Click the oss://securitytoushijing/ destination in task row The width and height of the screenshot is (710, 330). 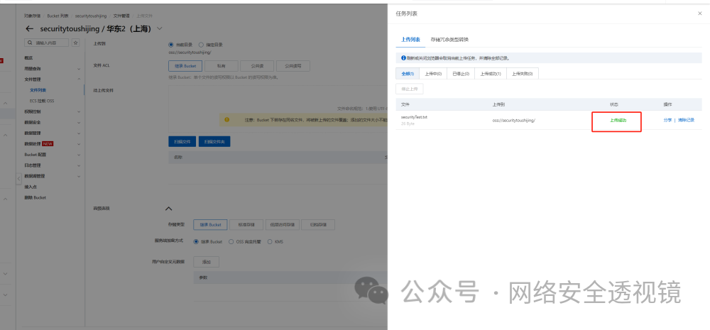click(x=514, y=121)
